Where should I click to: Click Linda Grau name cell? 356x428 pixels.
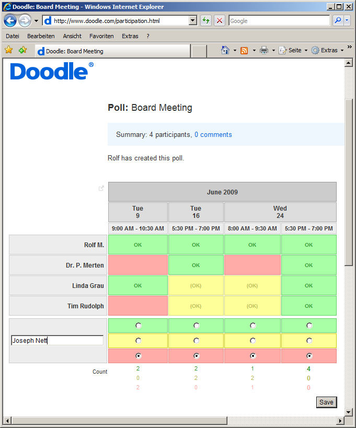tap(58, 285)
